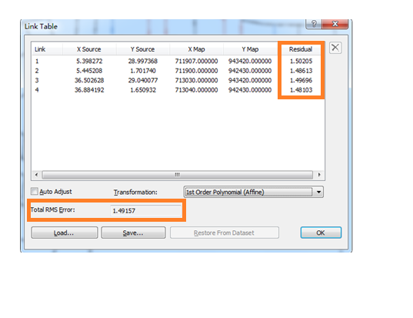Open the Transformation dropdown arrow
Screen dimensions: 413x318
tap(318, 192)
